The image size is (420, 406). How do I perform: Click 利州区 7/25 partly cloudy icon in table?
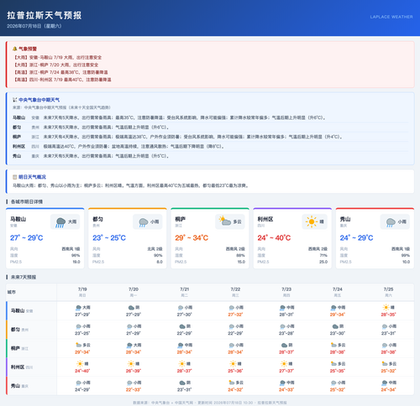385,363
